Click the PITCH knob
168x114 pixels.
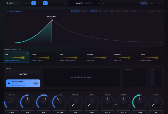pos(108,102)
